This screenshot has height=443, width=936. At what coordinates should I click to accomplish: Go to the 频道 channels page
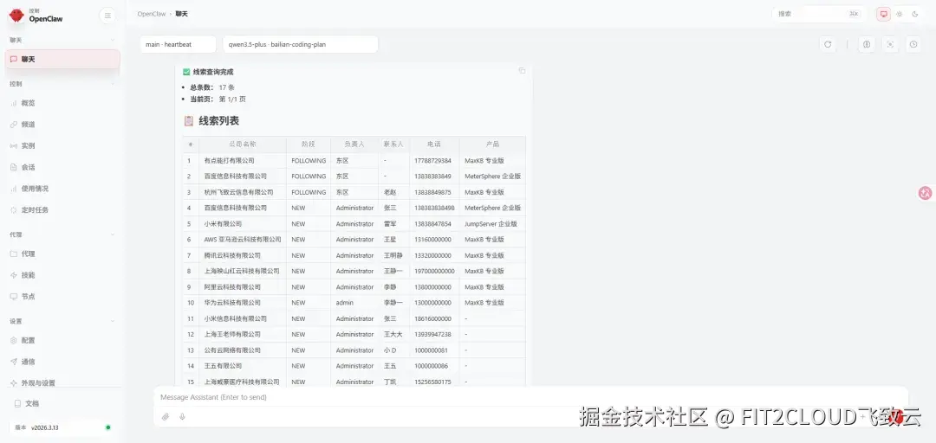pyautogui.click(x=62, y=124)
